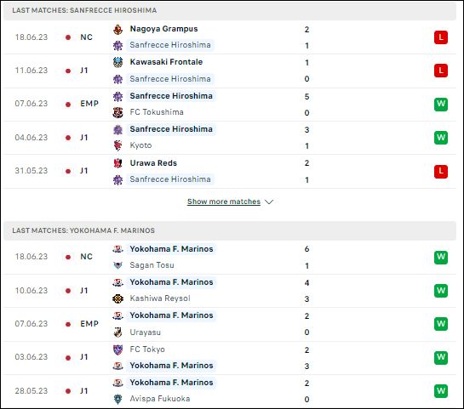Image resolution: width=464 pixels, height=409 pixels.
Task: Click the W result badge for FC Tokushima match
Action: (441, 104)
